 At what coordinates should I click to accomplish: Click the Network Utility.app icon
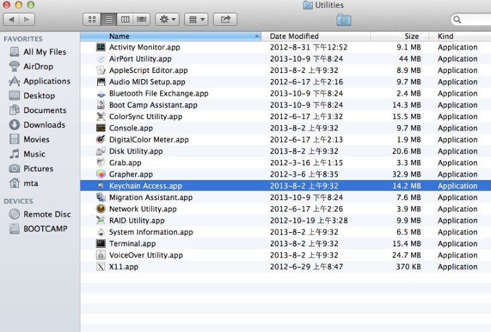tap(101, 209)
